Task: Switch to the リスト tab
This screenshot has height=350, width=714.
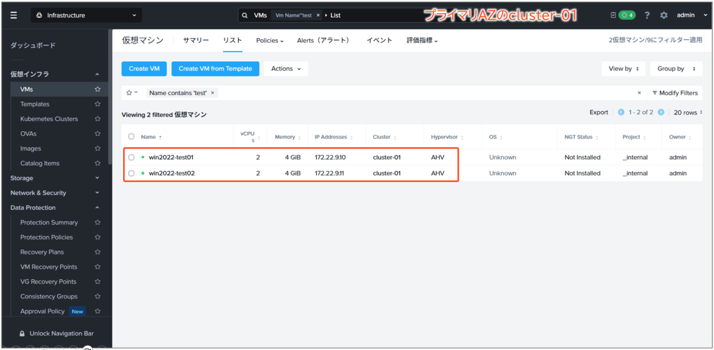Action: [232, 40]
